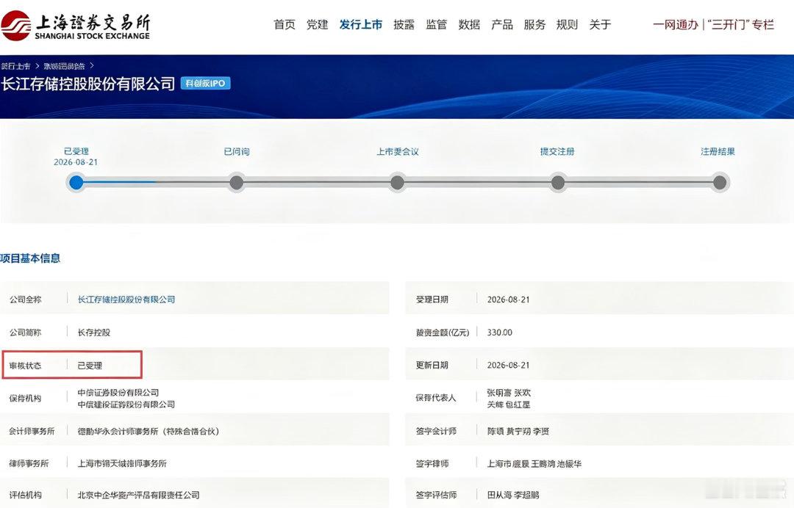Open the 监管 menu item

437,24
